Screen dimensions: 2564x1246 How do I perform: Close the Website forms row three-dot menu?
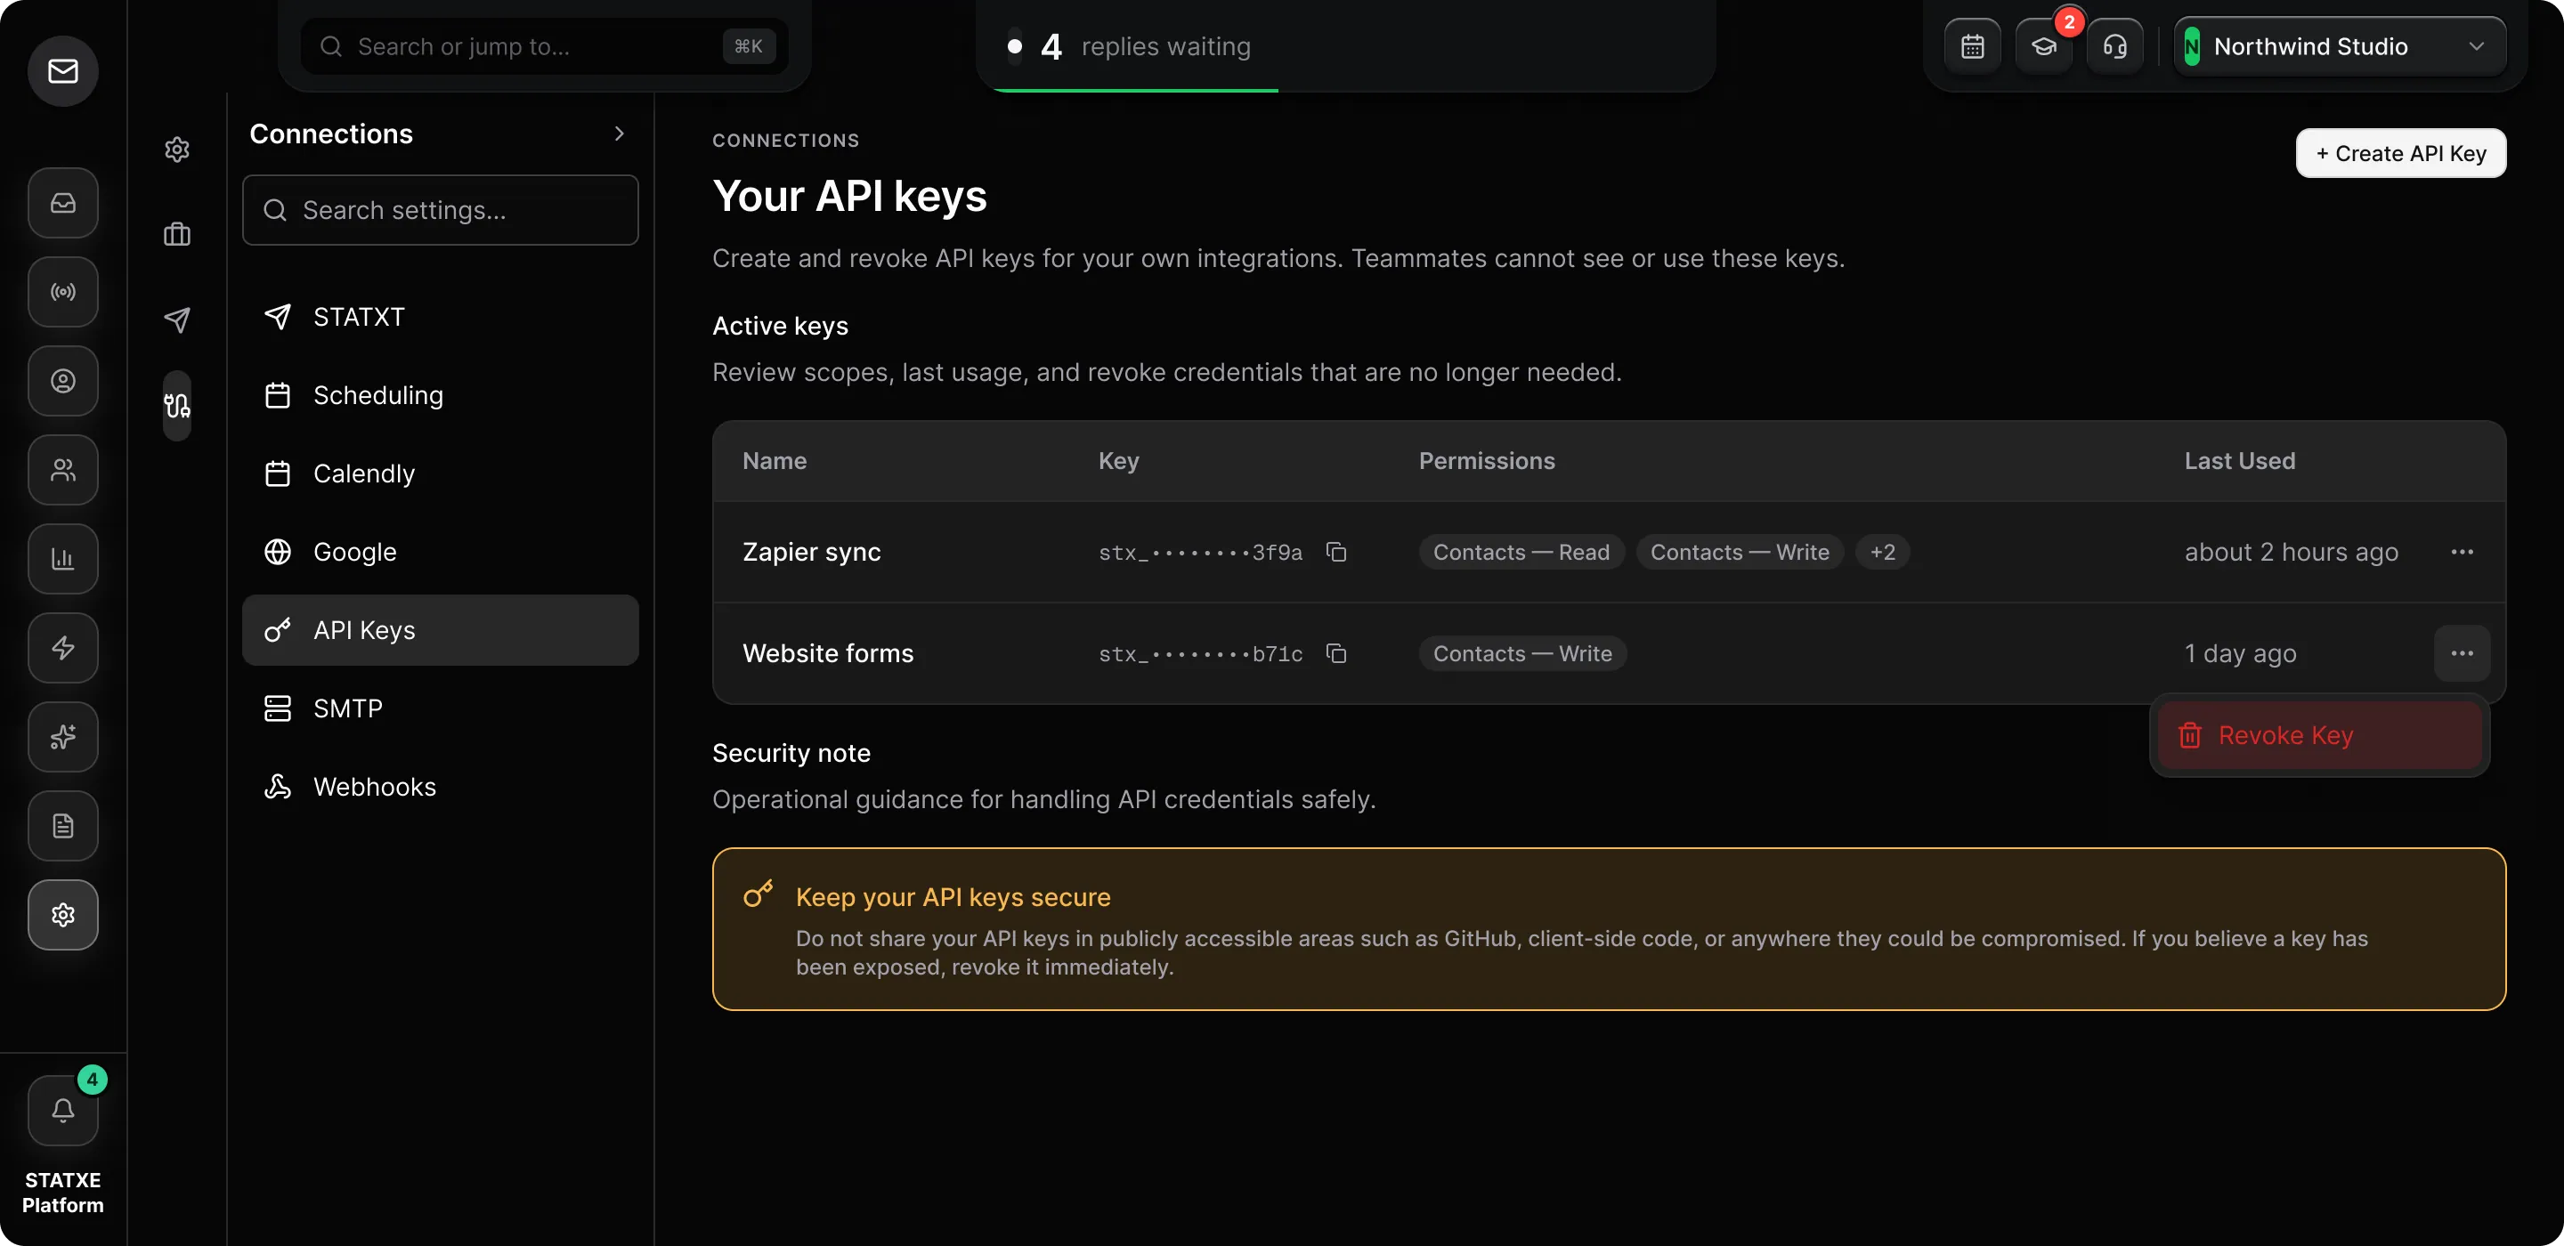(x=2462, y=653)
